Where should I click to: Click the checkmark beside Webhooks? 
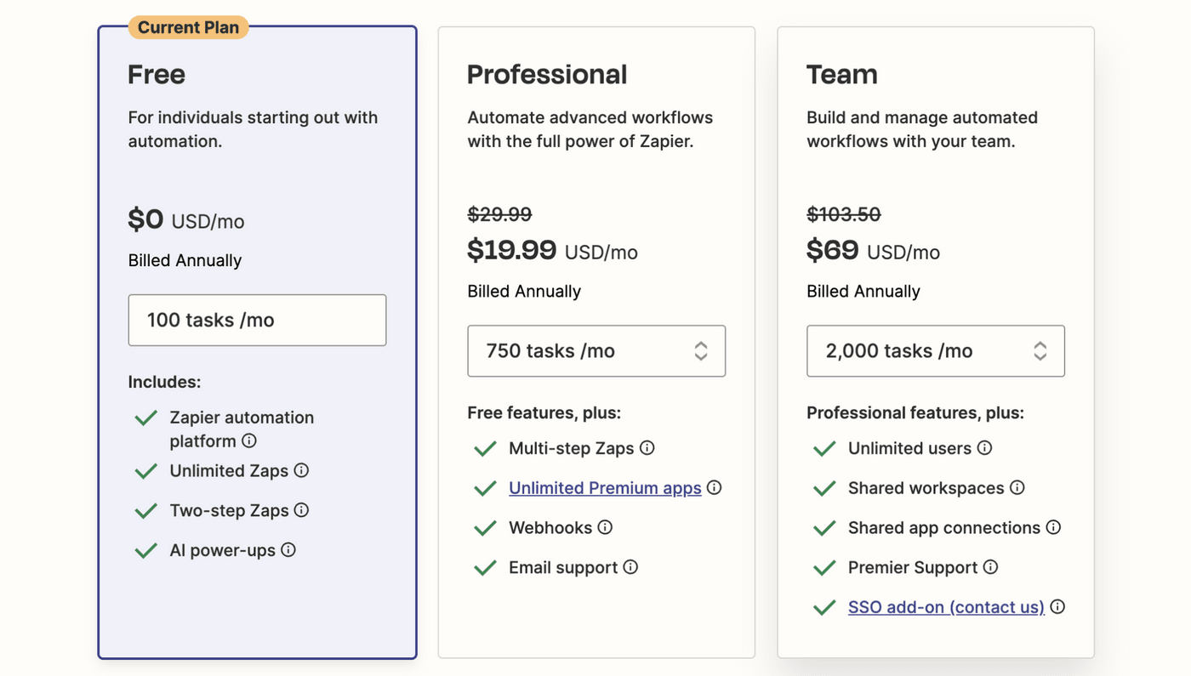tap(484, 528)
